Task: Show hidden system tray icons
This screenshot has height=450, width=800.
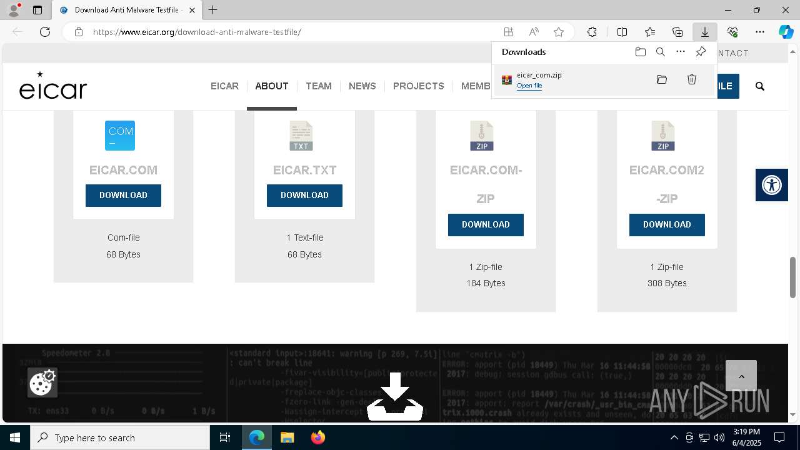Action: coord(674,437)
